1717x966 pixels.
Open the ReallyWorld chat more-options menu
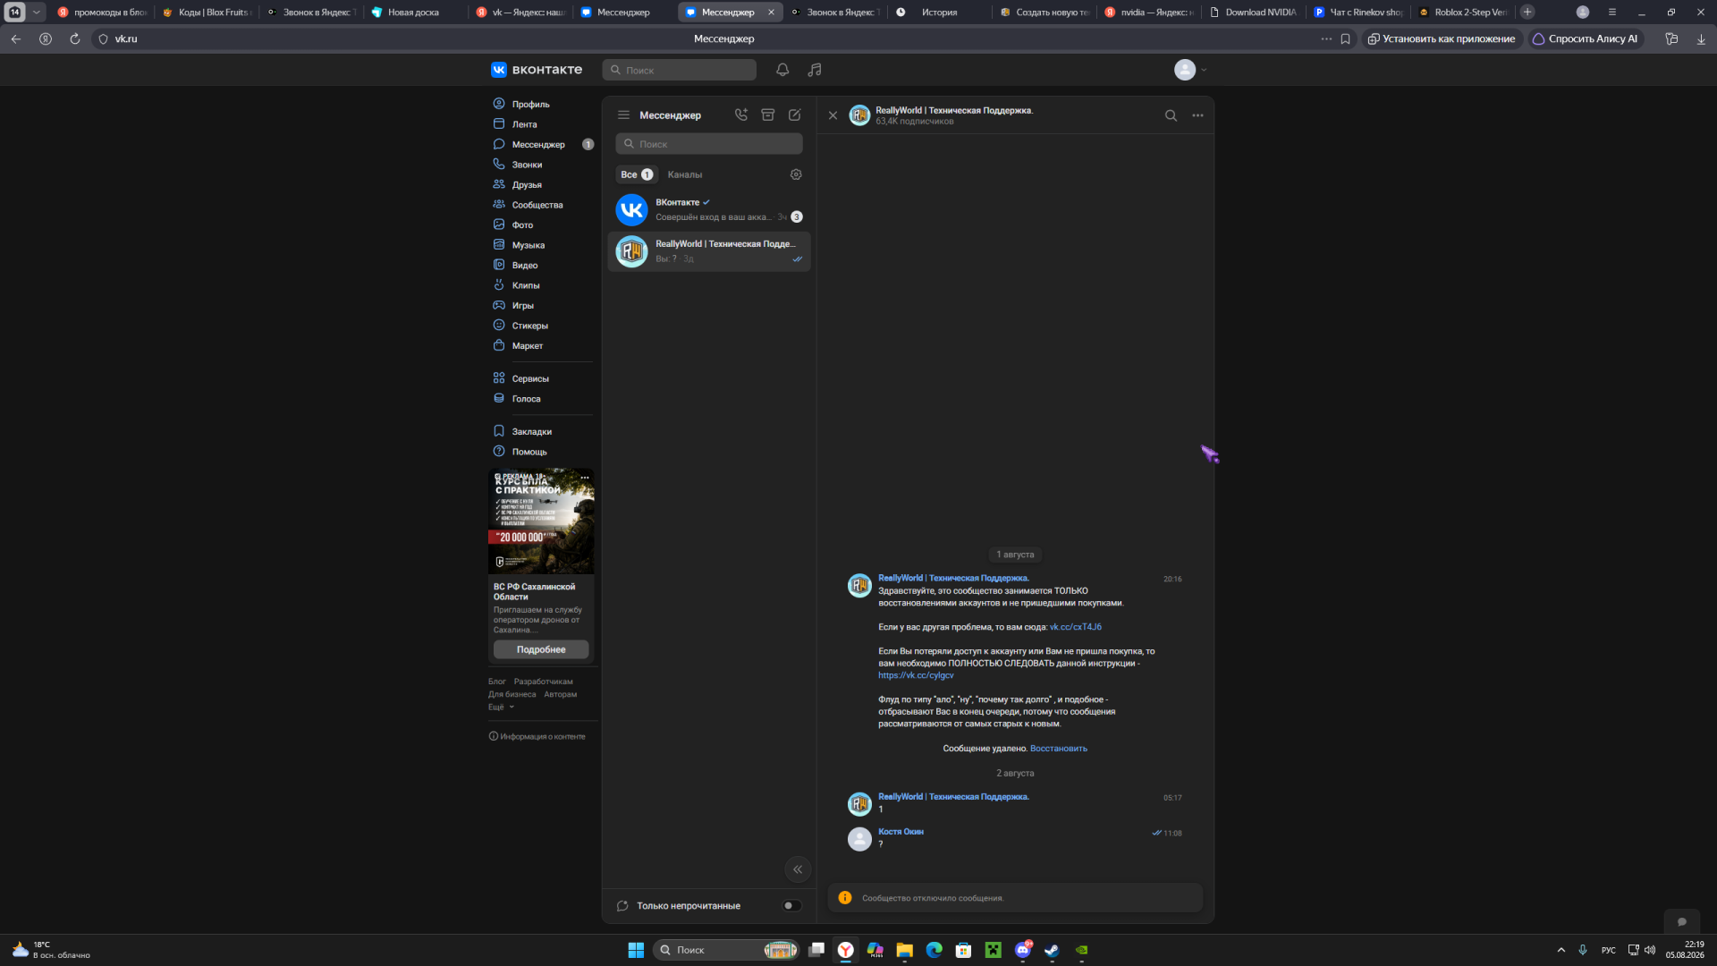(x=1197, y=115)
